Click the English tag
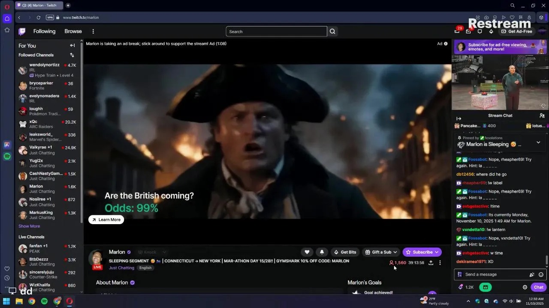Image resolution: width=549 pixels, height=308 pixels. coord(145,268)
